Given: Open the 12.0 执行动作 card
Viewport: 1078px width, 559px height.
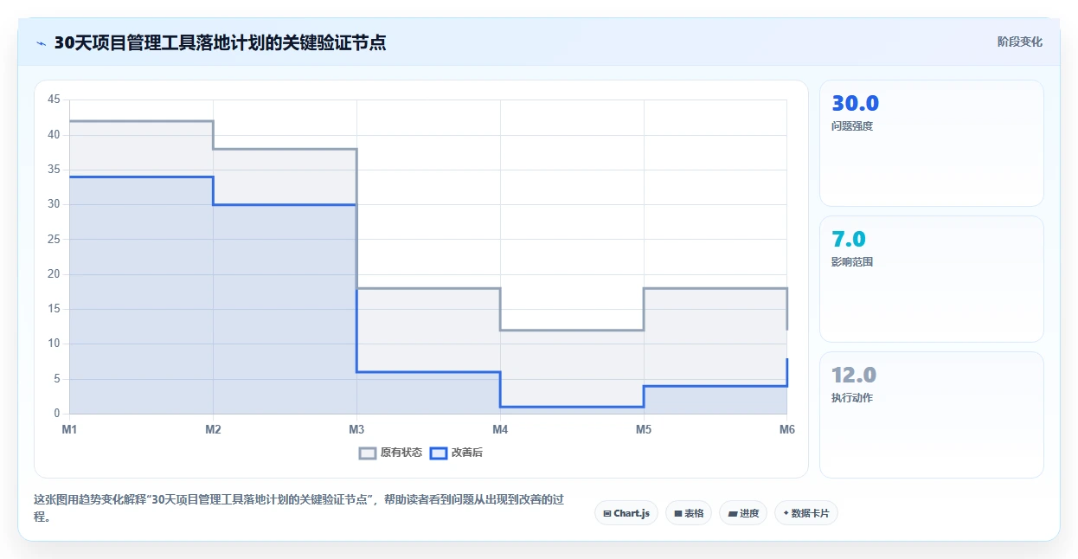Looking at the screenshot, I should (932, 414).
